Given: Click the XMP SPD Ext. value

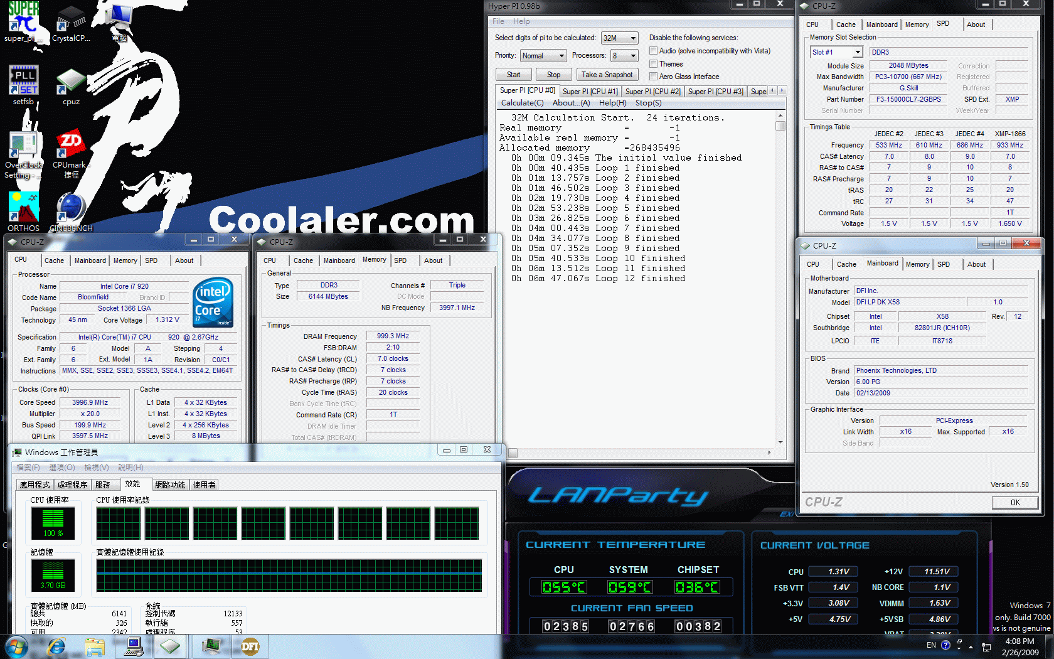Looking at the screenshot, I should click(x=1012, y=99).
